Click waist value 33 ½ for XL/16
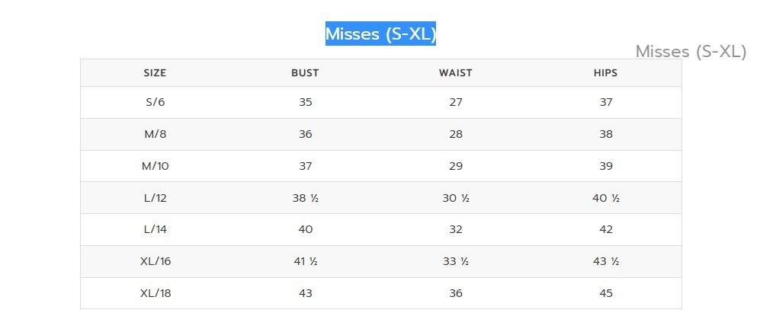 point(456,261)
